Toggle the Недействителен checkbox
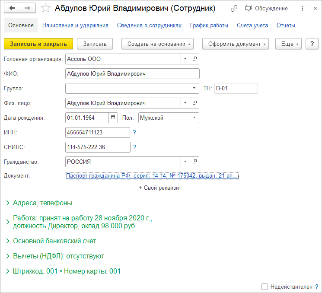322x293 pixels. (x=265, y=287)
